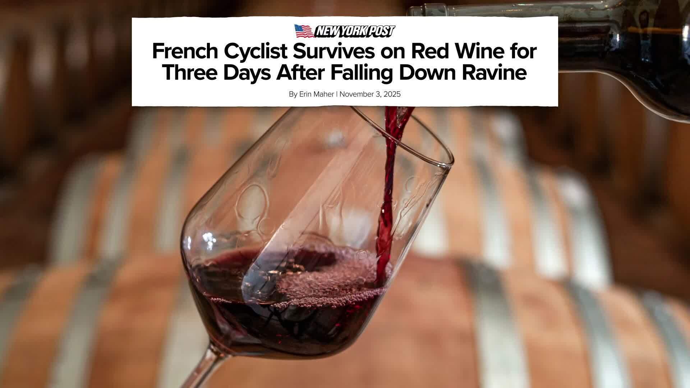
Task: Click the American flag icon beside the logo
Action: pyautogui.click(x=304, y=31)
